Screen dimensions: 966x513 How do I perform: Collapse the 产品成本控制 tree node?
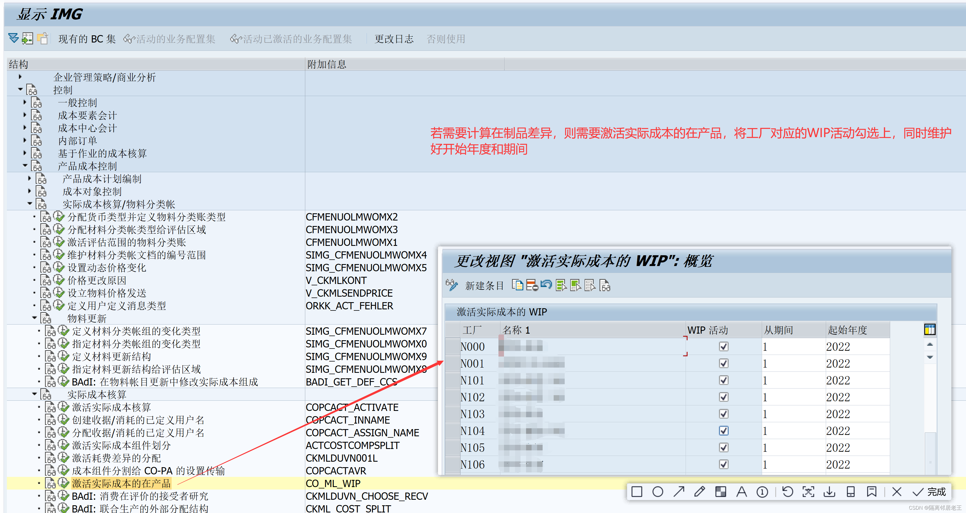pyautogui.click(x=25, y=165)
